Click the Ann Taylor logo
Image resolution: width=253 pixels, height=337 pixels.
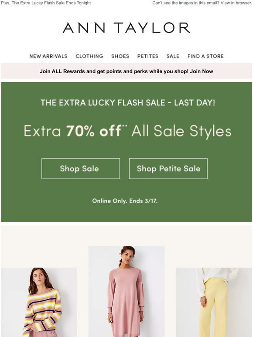[126, 28]
